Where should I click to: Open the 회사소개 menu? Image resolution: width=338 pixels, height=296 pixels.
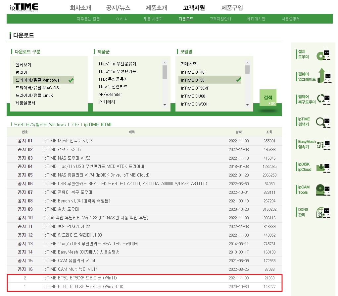click(x=80, y=8)
